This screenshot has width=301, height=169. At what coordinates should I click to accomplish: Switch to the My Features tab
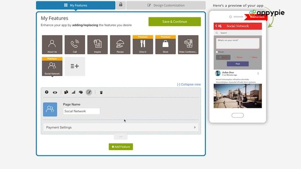[76, 5]
